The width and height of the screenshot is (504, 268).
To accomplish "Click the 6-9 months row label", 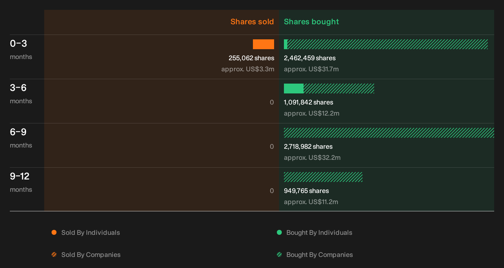I will [x=21, y=138].
